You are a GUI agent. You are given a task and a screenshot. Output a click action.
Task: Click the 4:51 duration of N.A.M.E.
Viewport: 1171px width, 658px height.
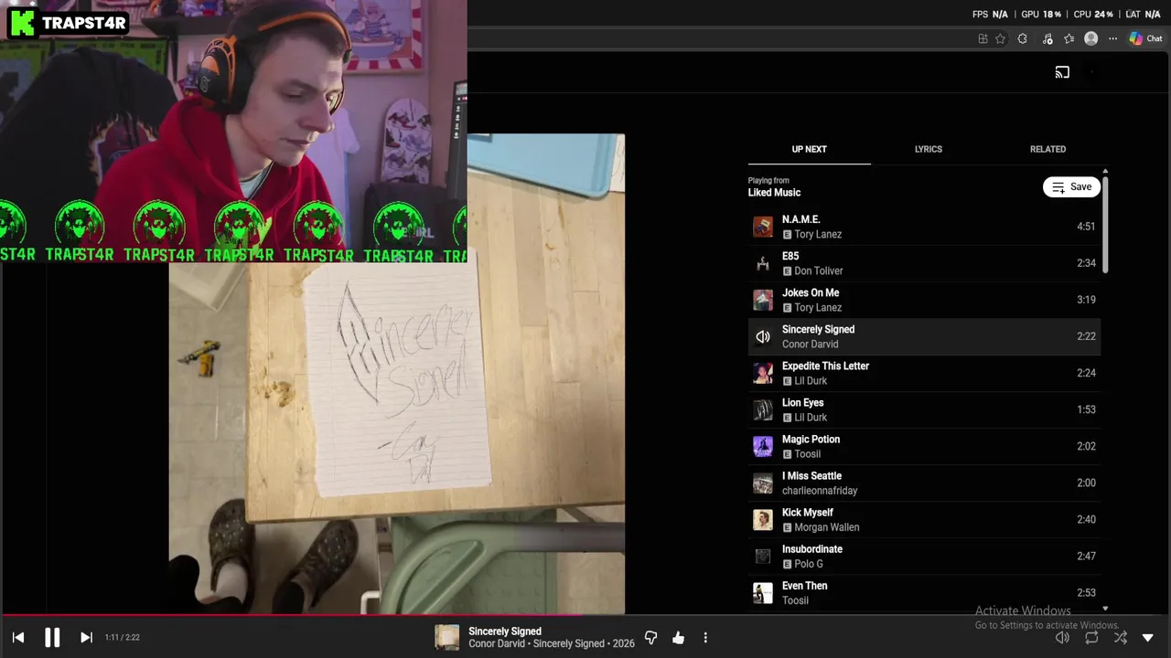click(x=1086, y=227)
